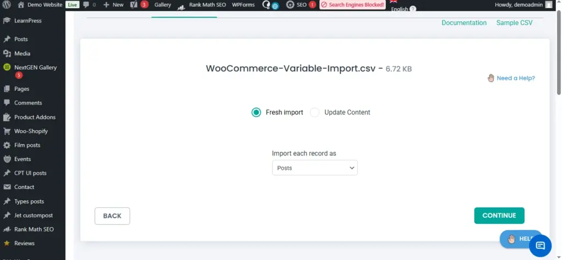Click the NextGEN Gallery green icon
The image size is (562, 260).
7,67
